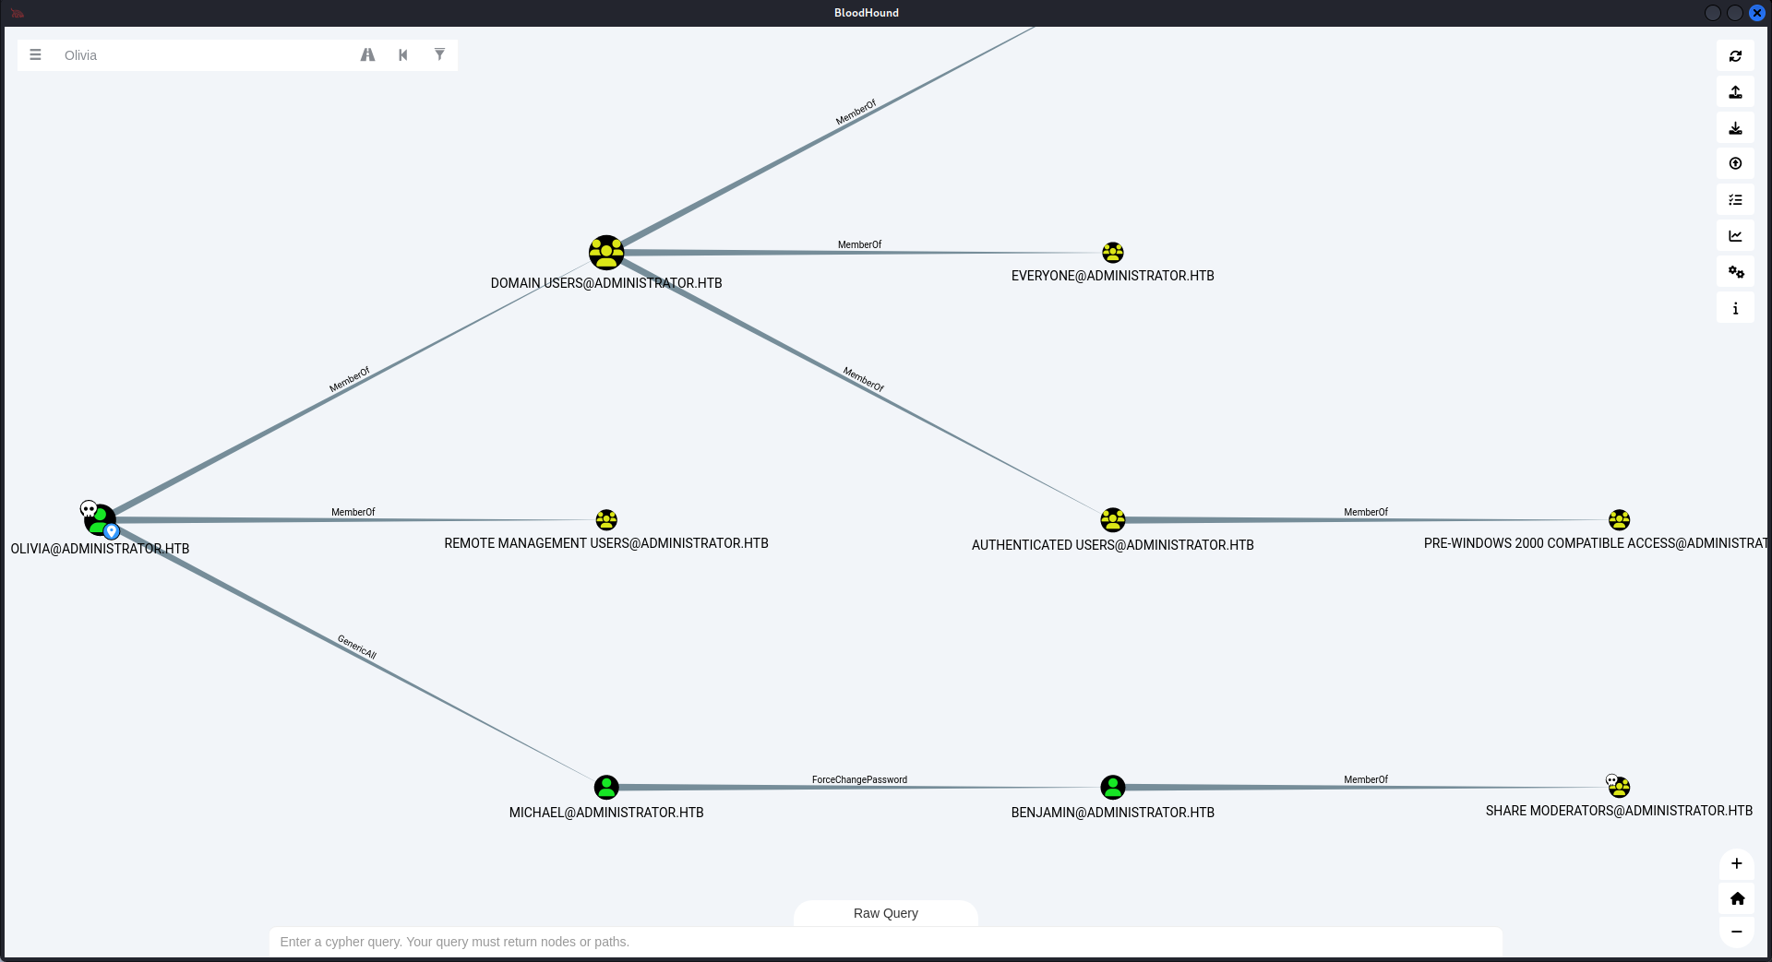Open the hamburger menu in search bar
The width and height of the screenshot is (1772, 962).
pyautogui.click(x=35, y=55)
